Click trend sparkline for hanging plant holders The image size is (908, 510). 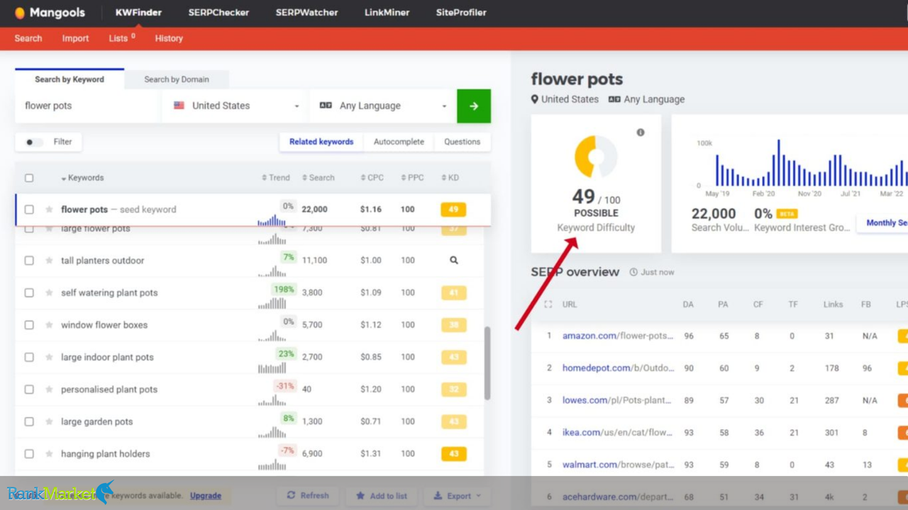(272, 464)
